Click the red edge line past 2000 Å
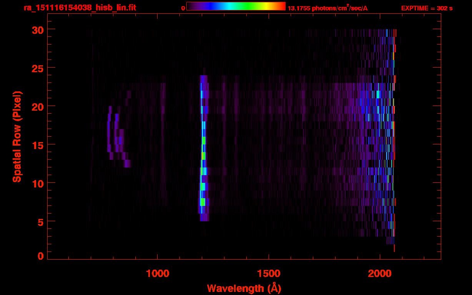This screenshot has height=295, width=472. click(x=394, y=141)
